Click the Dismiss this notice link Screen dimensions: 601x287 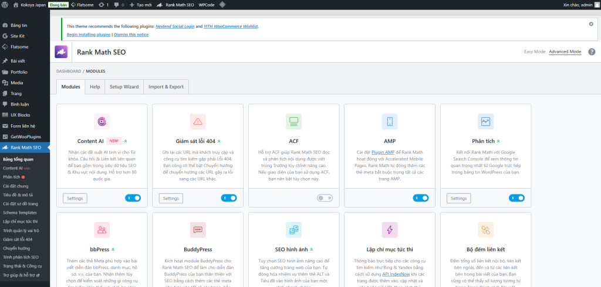pos(131,35)
